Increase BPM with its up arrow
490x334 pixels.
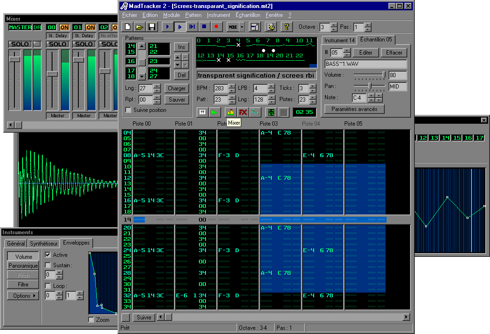pos(231,86)
